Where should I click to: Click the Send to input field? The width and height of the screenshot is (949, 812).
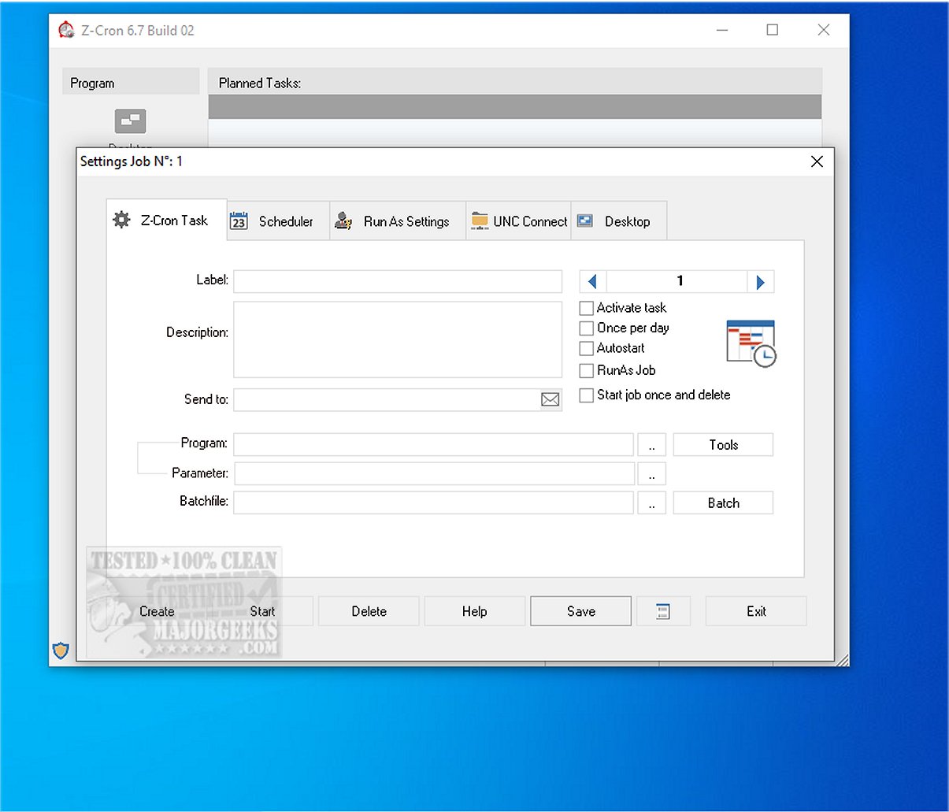coord(386,399)
